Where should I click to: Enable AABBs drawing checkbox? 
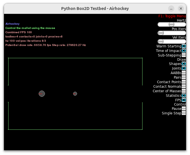click(184, 73)
